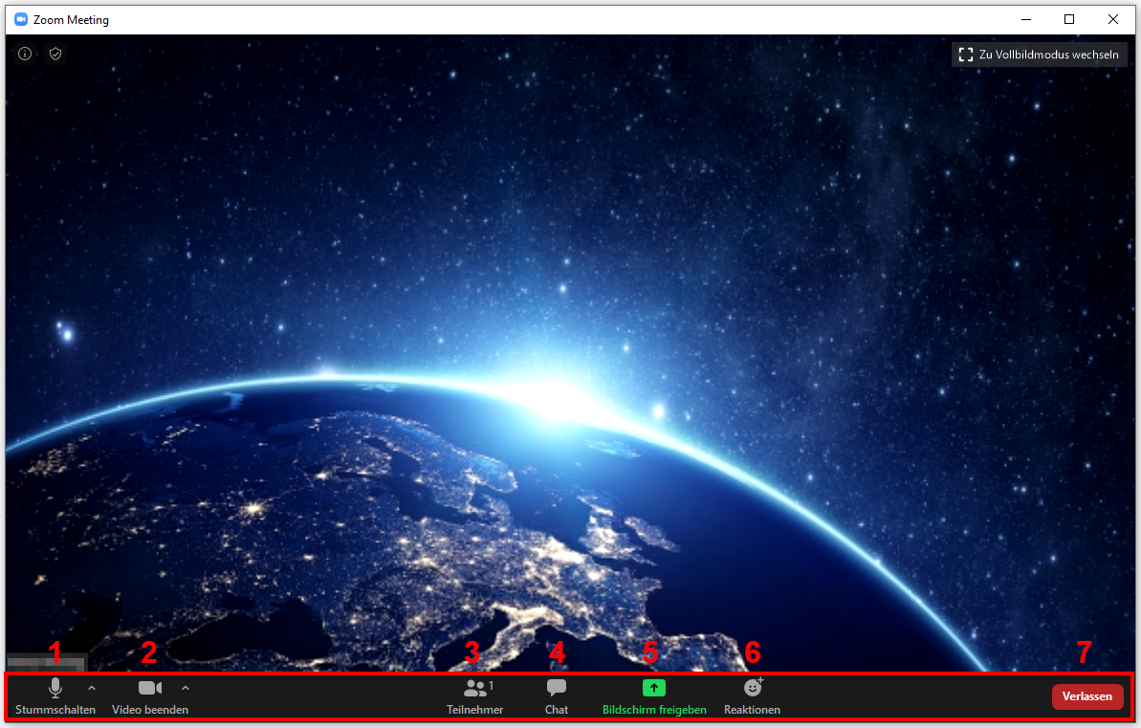Turn off camera with Video beenden
The width and height of the screenshot is (1141, 728).
(149, 695)
